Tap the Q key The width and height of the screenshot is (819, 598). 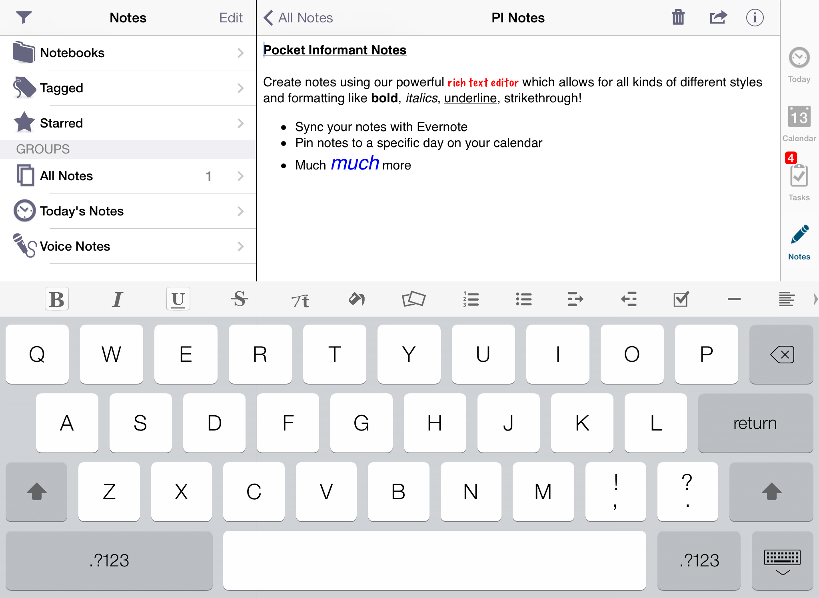click(37, 354)
